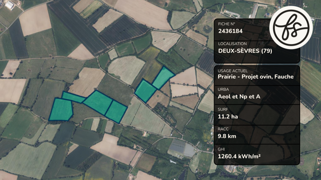Click the '11.2 ha' surface value
This screenshot has width=321, height=180.
click(228, 117)
